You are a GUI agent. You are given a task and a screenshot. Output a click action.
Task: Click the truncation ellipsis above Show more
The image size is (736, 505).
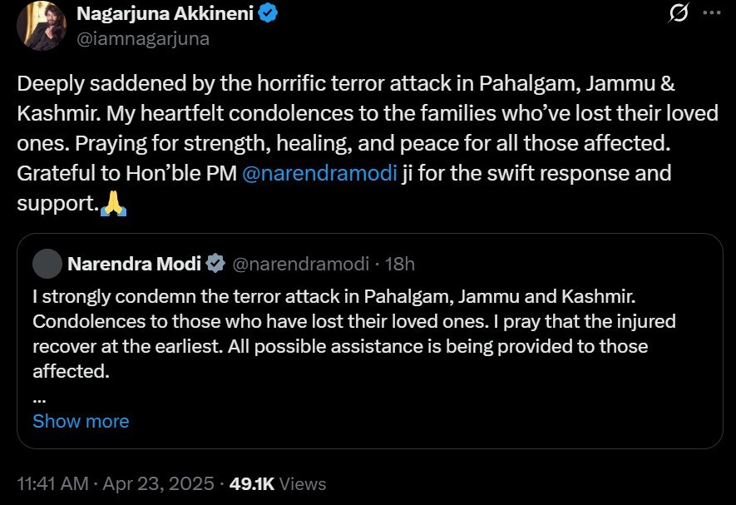(x=39, y=397)
